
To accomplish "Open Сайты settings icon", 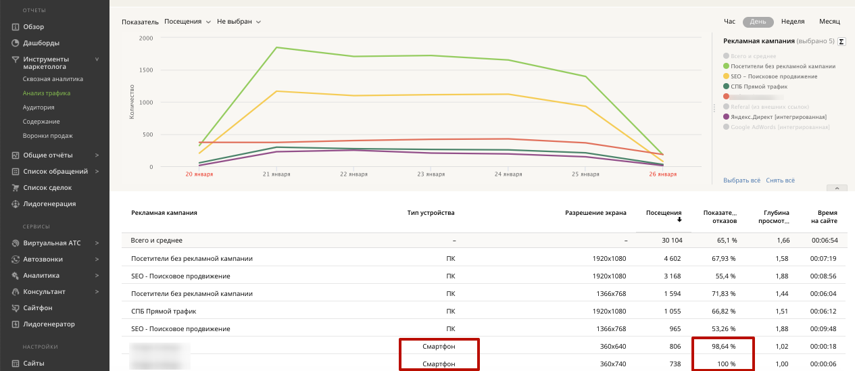I will click(x=15, y=364).
